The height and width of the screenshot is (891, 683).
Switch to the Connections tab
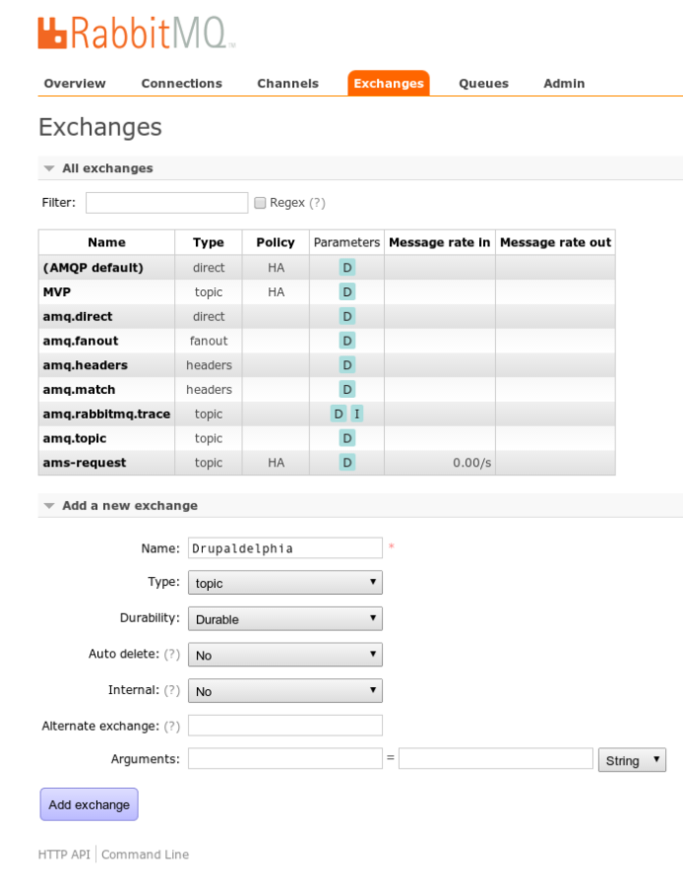point(182,83)
